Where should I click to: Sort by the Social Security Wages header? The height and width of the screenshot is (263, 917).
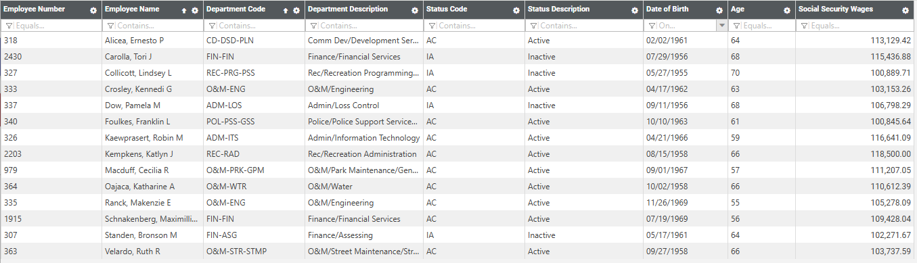836,9
